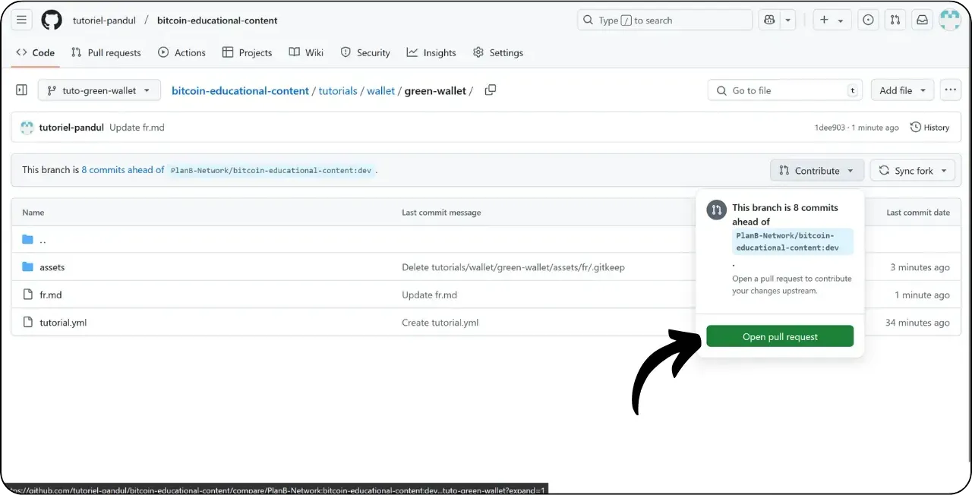The image size is (972, 495).
Task: Open the hamburger navigation menu
Action: (21, 20)
